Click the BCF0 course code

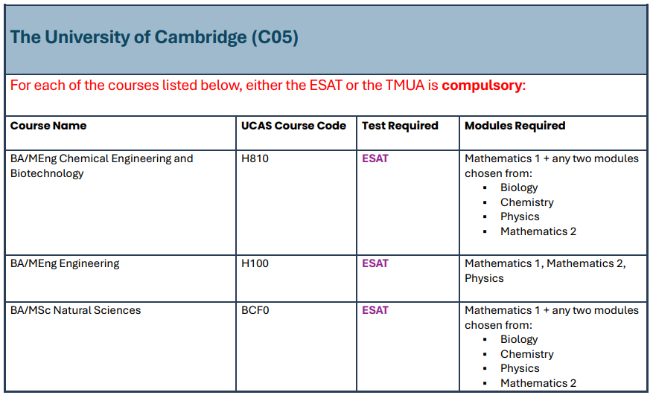tap(255, 310)
